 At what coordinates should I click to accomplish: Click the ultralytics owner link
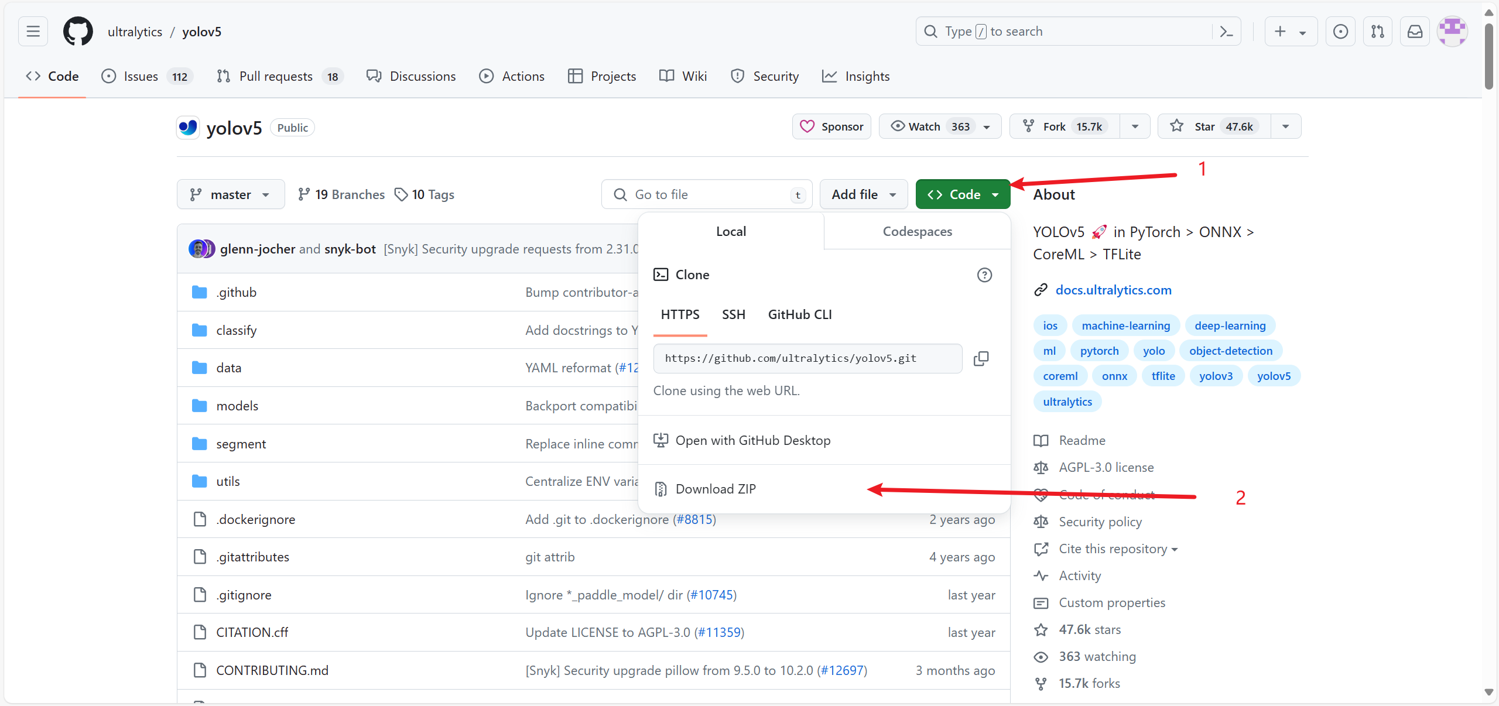[135, 32]
